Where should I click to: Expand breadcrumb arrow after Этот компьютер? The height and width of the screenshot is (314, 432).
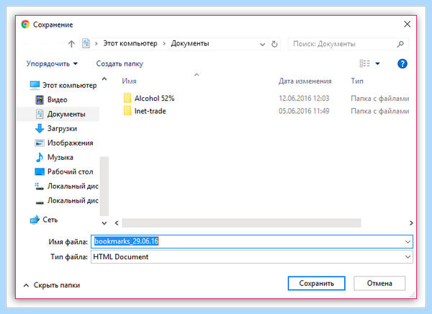(164, 43)
